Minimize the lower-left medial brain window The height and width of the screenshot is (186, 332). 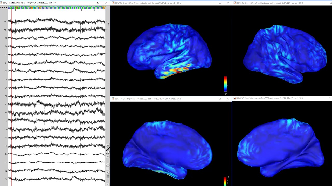click(x=212, y=99)
